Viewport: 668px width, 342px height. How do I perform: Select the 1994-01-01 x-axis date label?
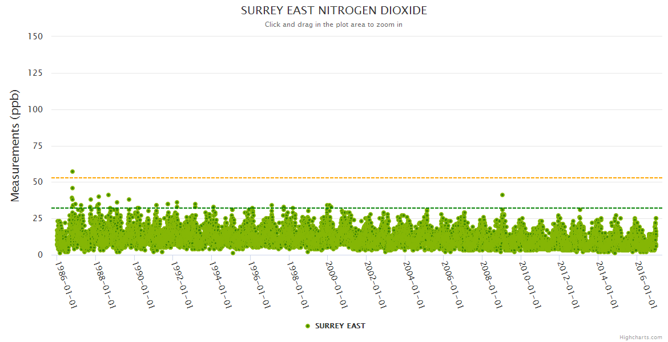220,285
